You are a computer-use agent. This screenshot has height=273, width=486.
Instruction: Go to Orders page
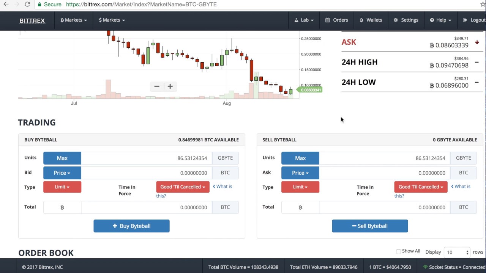click(336, 20)
